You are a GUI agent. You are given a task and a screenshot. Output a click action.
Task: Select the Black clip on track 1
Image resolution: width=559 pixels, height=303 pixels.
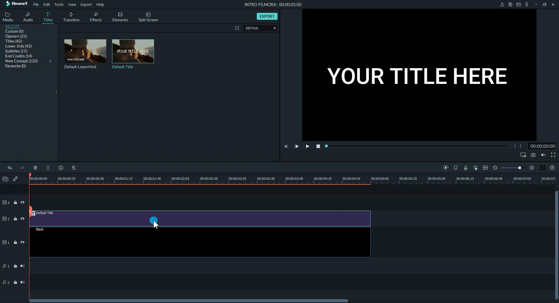point(200,242)
